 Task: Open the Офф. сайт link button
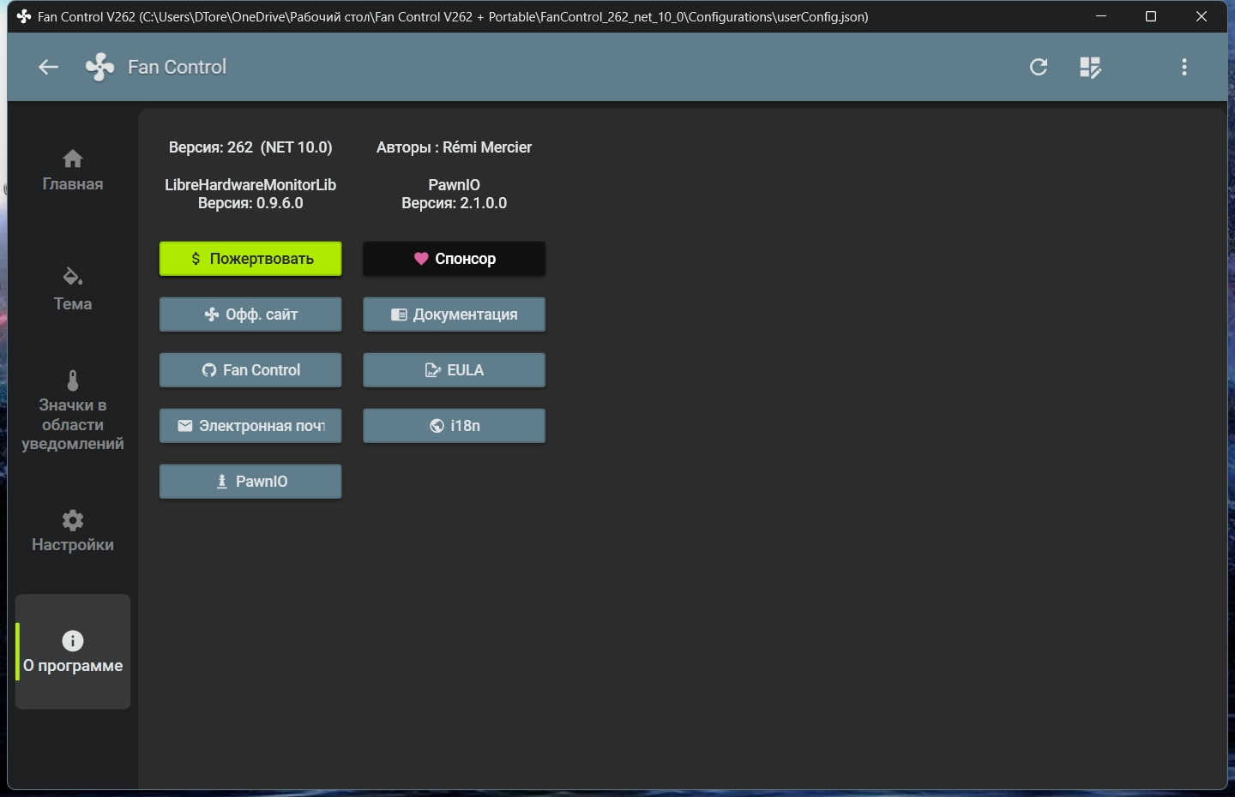coord(250,315)
